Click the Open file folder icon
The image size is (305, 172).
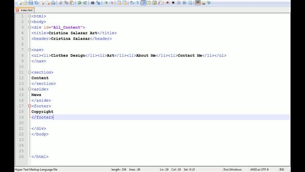tap(25, 3)
